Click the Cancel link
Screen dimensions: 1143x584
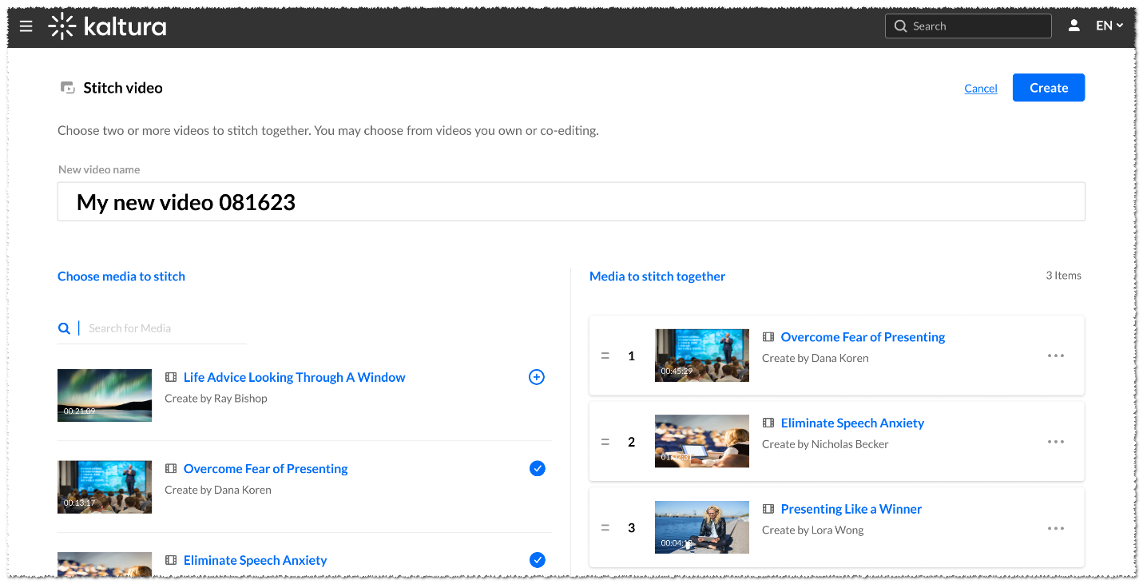pos(981,88)
